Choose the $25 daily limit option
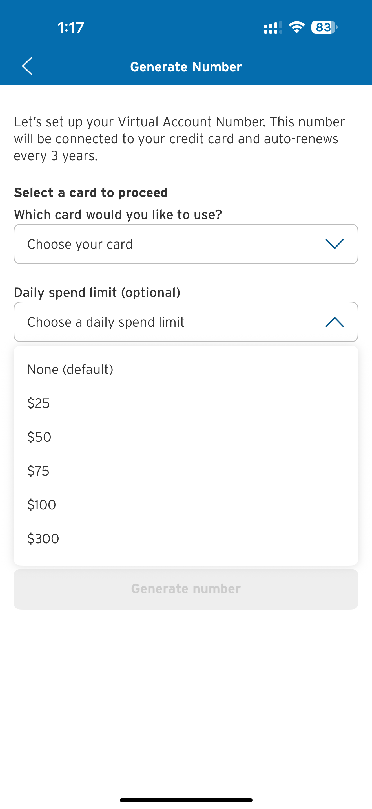 coord(39,403)
